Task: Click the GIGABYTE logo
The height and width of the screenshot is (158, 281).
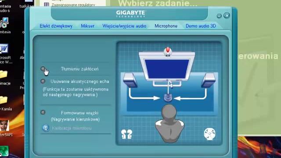Action: point(131,14)
